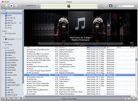Collapse the devices section in the sidebar

3,37
